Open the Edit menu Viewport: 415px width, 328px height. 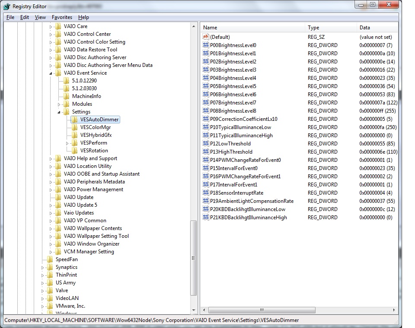[x=24, y=17]
